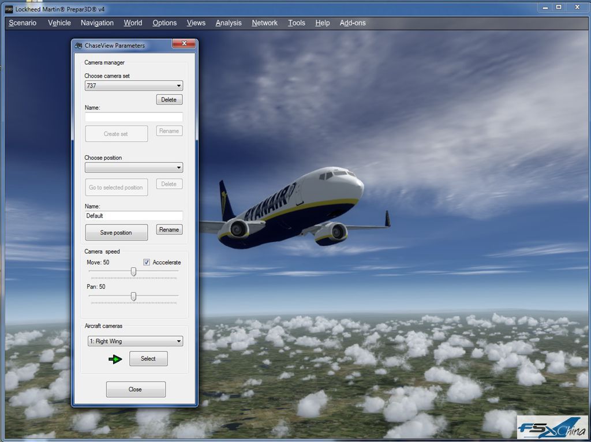Click the Pan speed slider thumb
Screen dimensions: 591x442
(x=133, y=297)
